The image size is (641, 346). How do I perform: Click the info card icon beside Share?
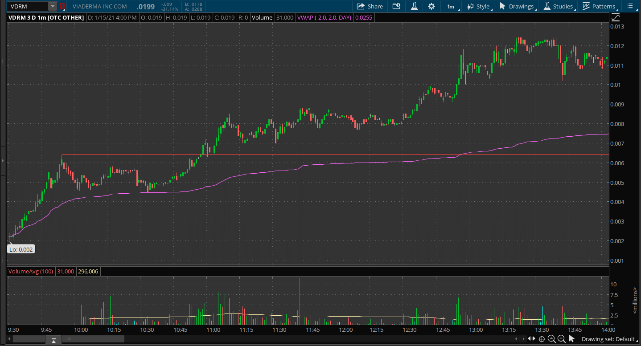[396, 6]
